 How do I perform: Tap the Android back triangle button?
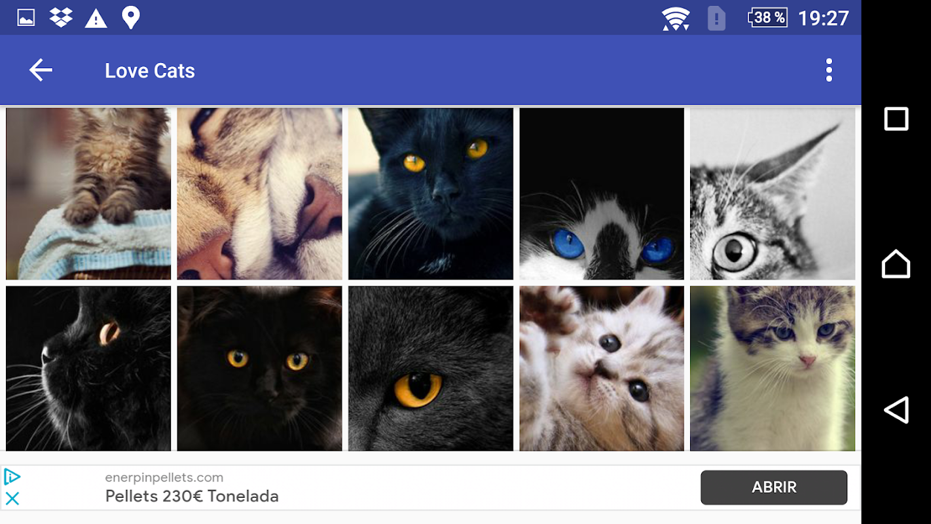coord(896,410)
